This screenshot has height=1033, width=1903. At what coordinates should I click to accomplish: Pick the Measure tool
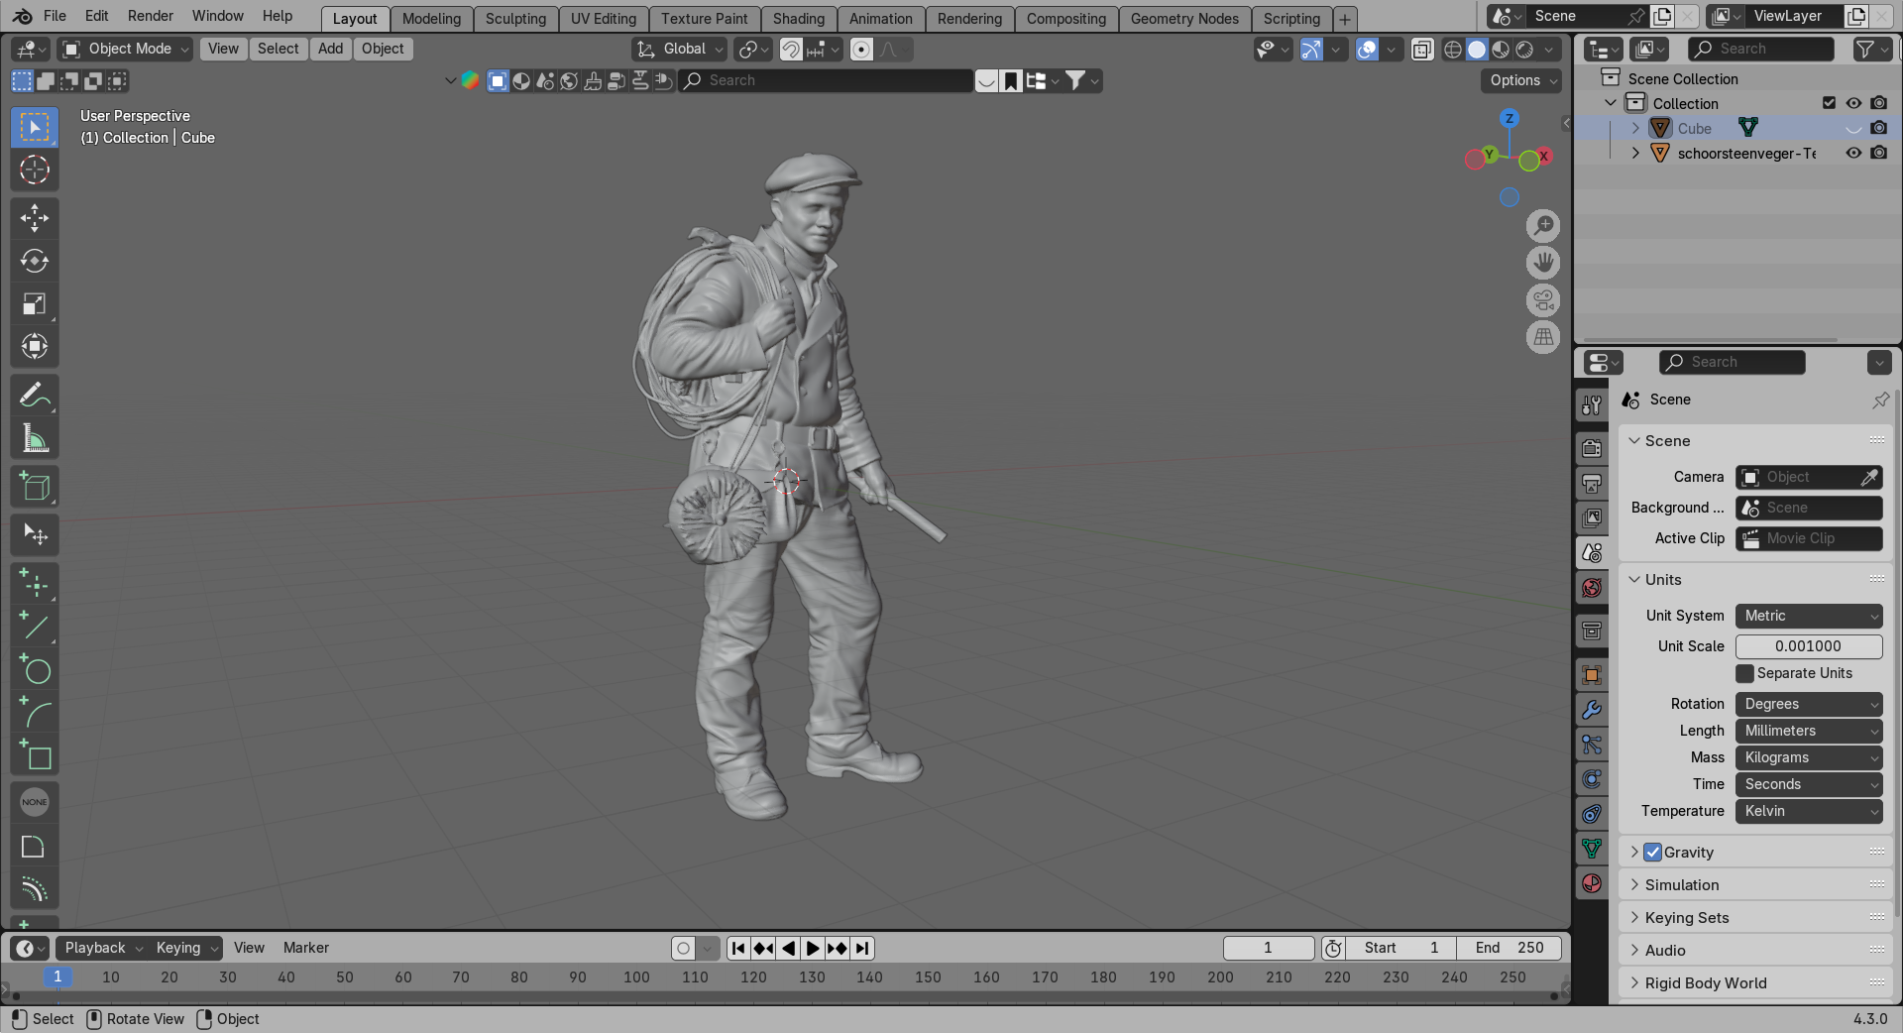35,438
